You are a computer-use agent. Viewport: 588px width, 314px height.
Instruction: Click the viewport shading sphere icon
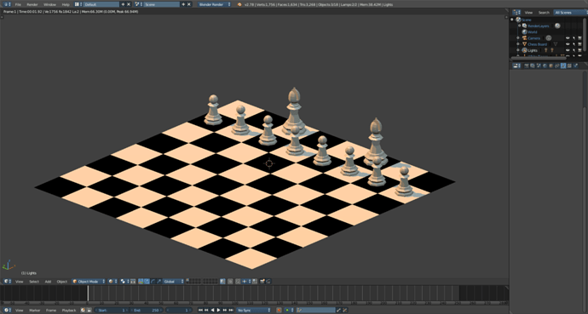[112, 282]
